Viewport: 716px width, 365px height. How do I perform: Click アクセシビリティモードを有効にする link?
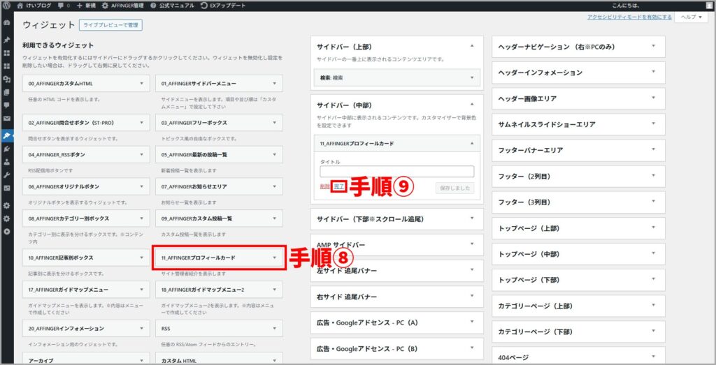pyautogui.click(x=630, y=17)
